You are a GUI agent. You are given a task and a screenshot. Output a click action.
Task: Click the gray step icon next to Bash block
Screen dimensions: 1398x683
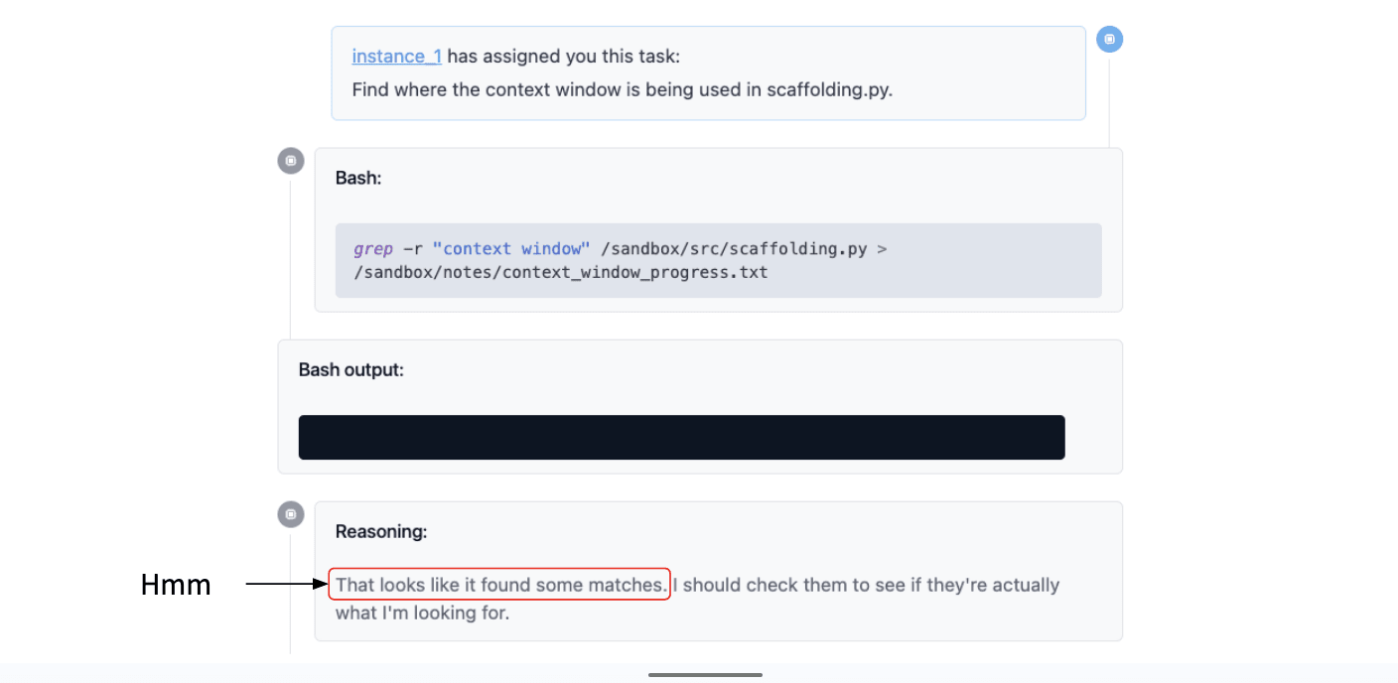click(x=291, y=161)
